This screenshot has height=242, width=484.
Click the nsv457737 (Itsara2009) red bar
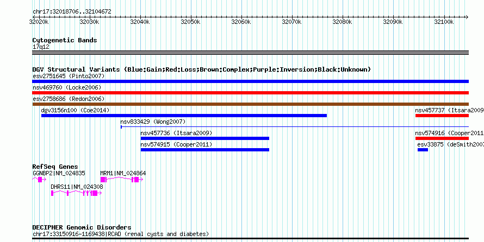click(x=442, y=116)
